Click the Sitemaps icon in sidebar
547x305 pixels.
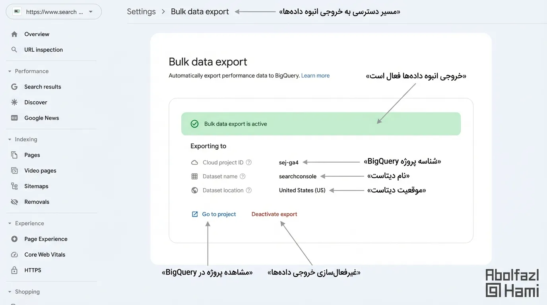pos(14,186)
